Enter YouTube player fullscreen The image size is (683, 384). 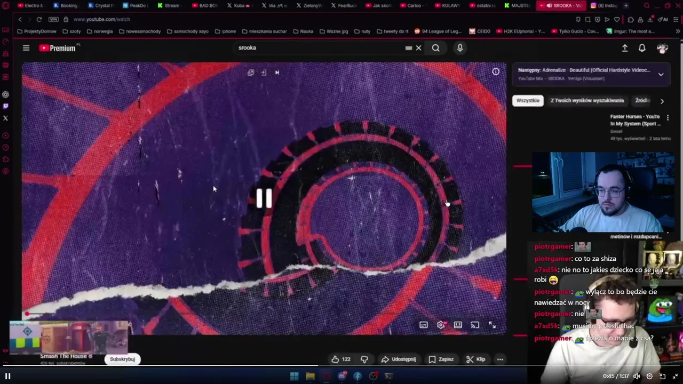(492, 325)
